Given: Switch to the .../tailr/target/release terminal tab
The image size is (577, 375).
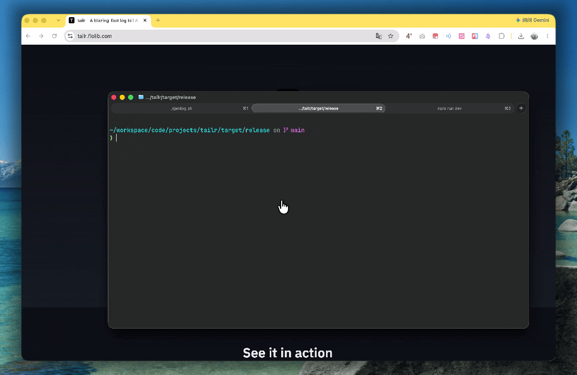Looking at the screenshot, I should [319, 108].
